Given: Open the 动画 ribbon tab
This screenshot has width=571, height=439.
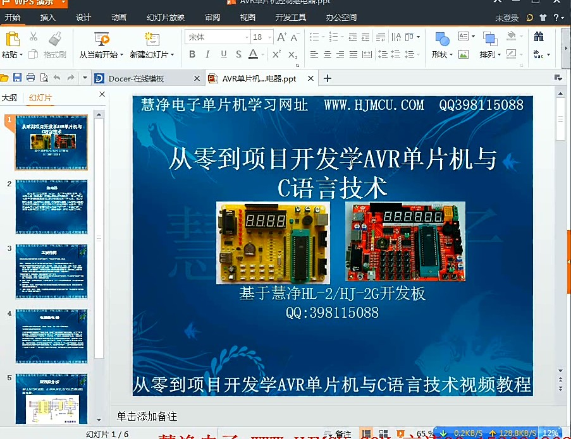Looking at the screenshot, I should (x=119, y=18).
